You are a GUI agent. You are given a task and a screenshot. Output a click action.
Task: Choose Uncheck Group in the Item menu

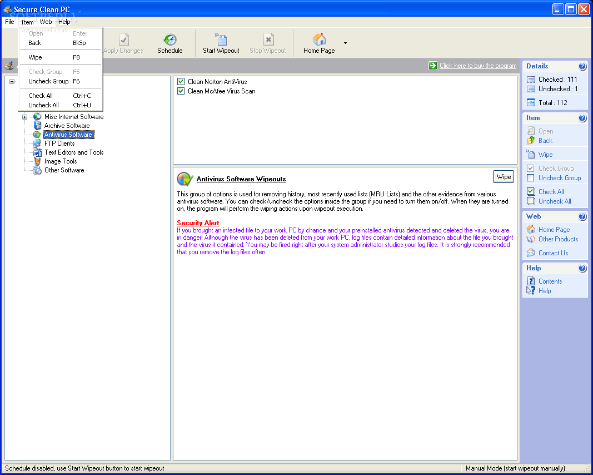[x=61, y=81]
